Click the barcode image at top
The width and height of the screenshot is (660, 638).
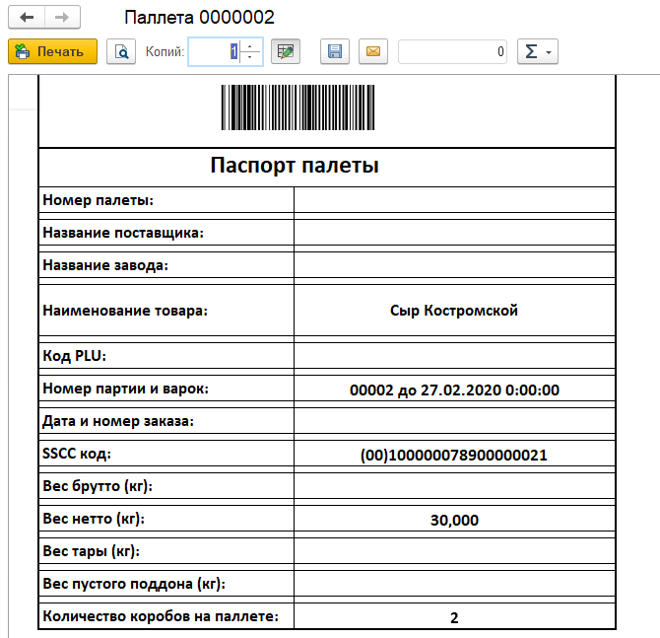pyautogui.click(x=326, y=107)
